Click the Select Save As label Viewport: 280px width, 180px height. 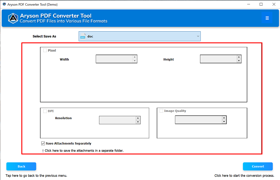(44, 36)
